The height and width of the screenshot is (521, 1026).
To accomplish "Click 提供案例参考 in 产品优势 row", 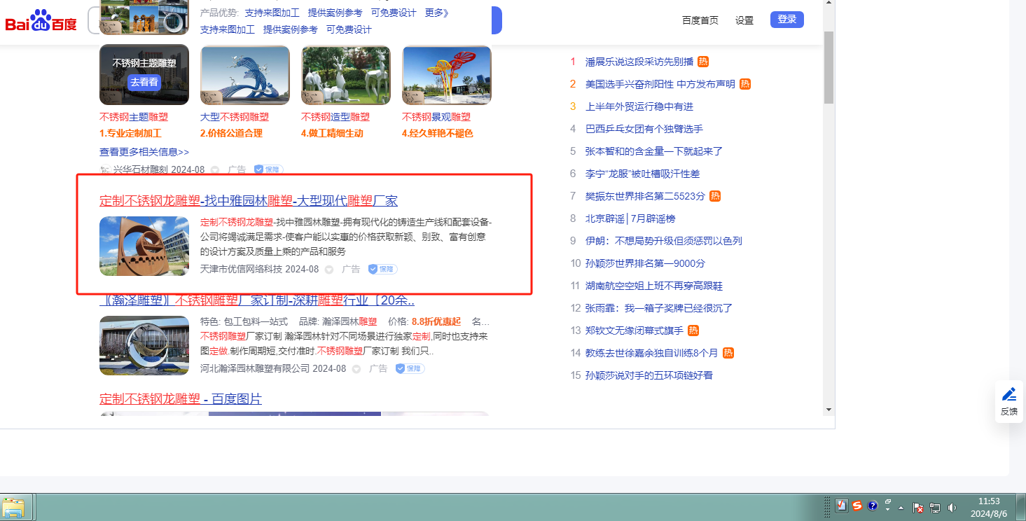I will coord(335,13).
